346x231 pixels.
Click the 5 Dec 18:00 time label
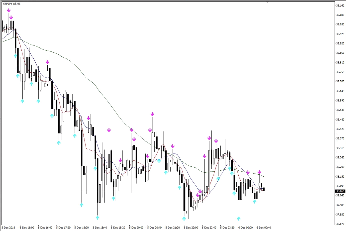click(x=82, y=228)
